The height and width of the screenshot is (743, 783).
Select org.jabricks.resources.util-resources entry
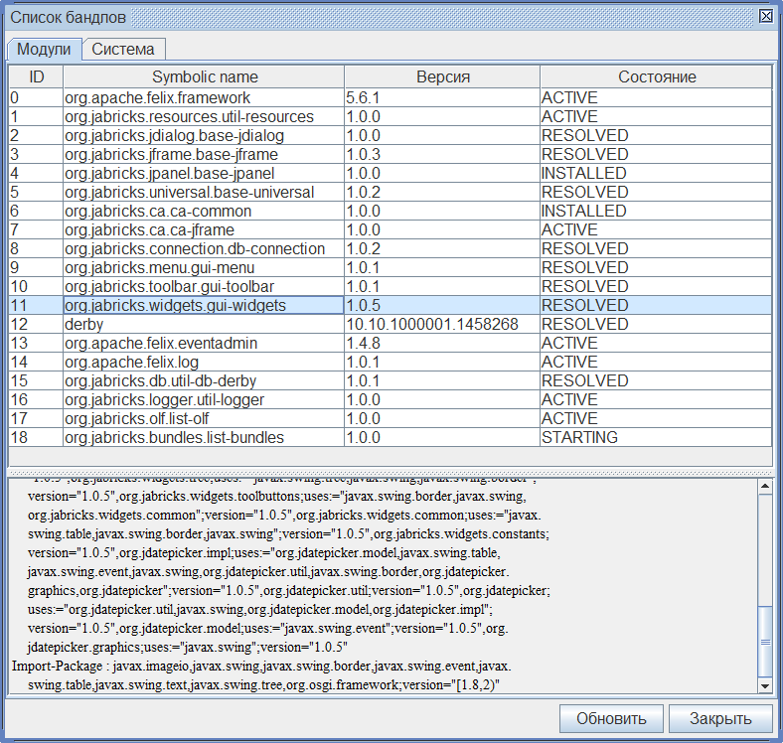[204, 116]
